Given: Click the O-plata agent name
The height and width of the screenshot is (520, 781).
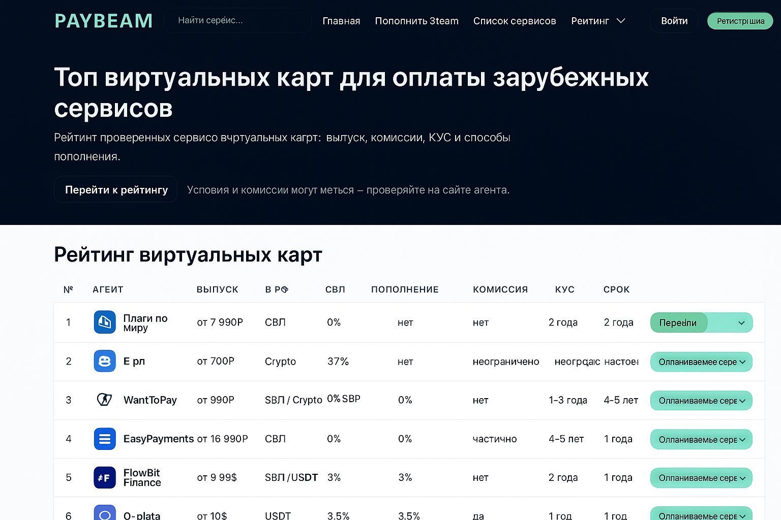Looking at the screenshot, I should click(x=142, y=515).
